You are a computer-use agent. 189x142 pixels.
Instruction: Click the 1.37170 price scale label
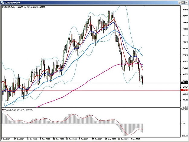coord(185,107)
